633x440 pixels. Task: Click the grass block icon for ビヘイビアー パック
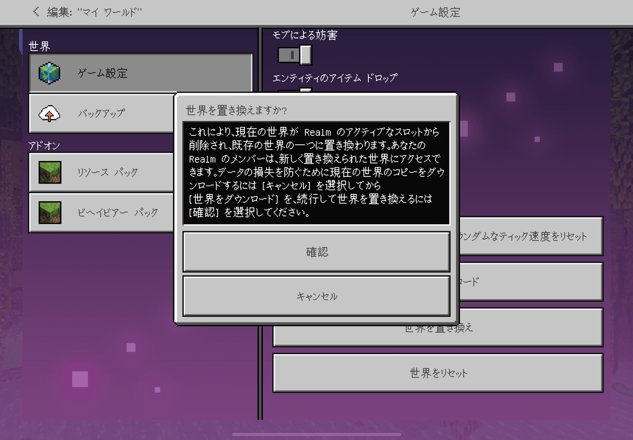point(50,212)
